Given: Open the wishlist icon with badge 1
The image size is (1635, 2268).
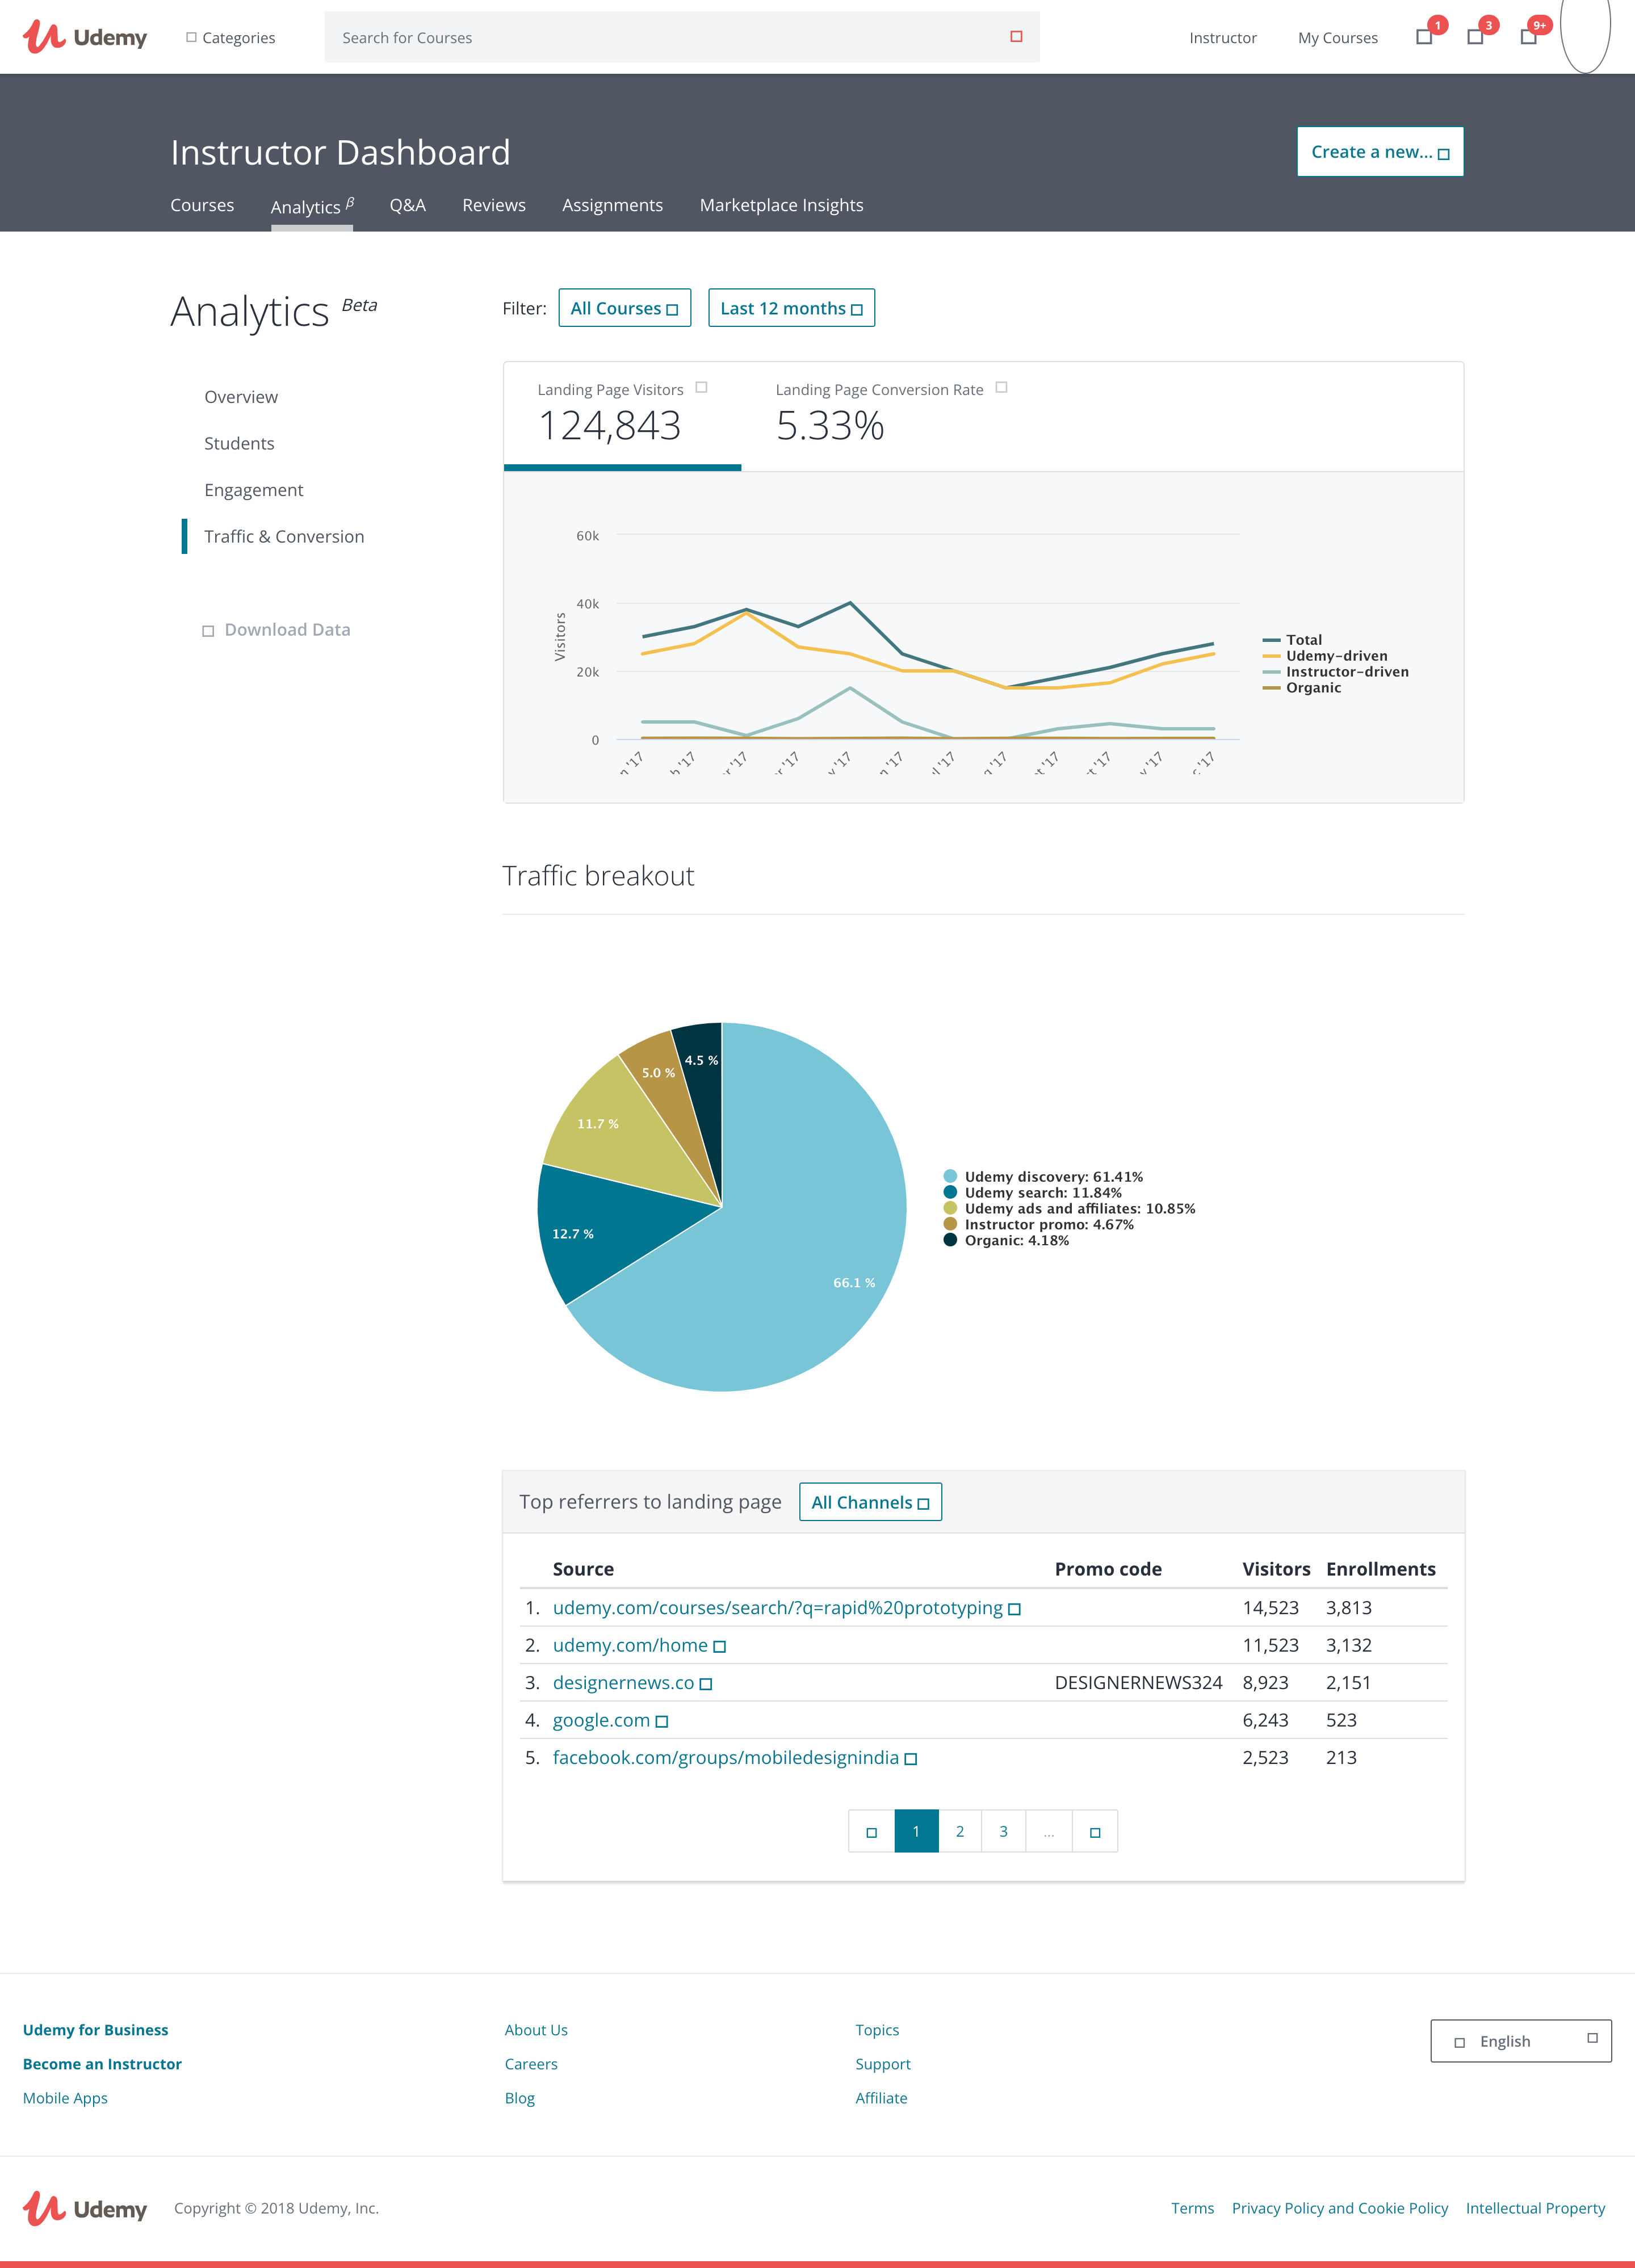Looking at the screenshot, I should coord(1424,37).
